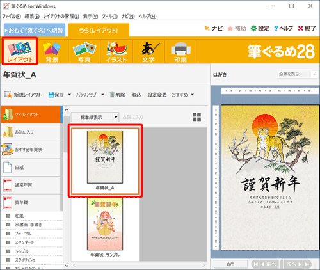320x270 pixels.
Task: Open 編集 menu
Action: pyautogui.click(x=32, y=16)
